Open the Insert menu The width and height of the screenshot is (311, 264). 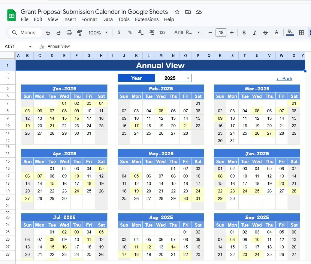coord(70,19)
